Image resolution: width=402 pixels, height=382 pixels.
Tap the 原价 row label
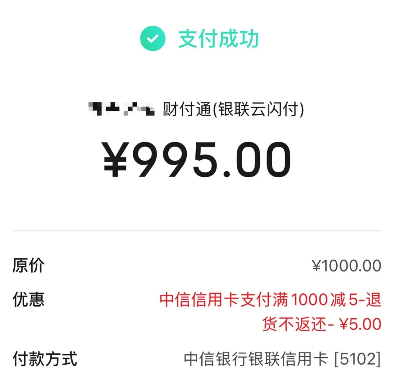(x=28, y=265)
